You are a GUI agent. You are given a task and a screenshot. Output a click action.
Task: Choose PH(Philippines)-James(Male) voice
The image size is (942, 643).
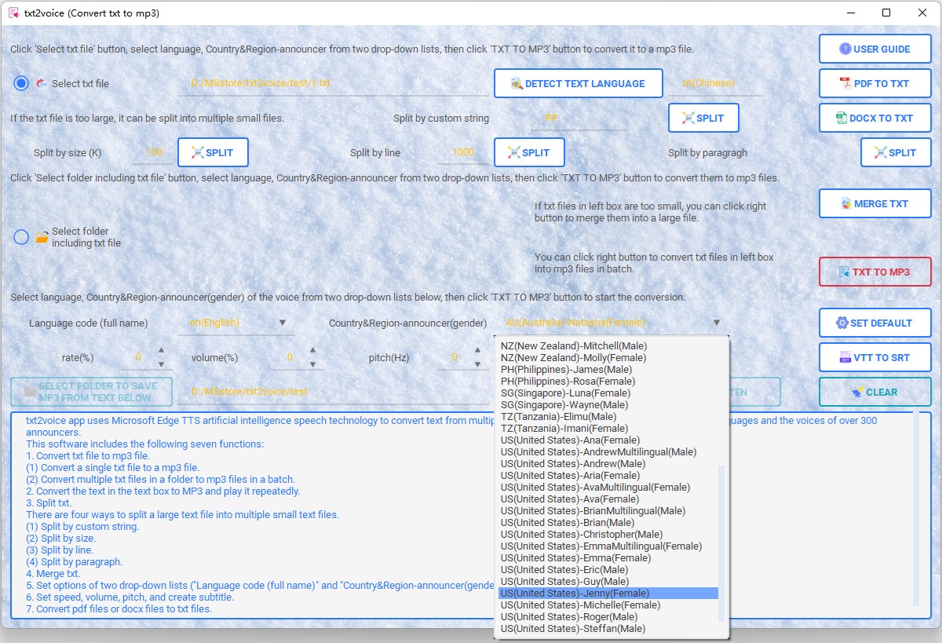(x=608, y=369)
